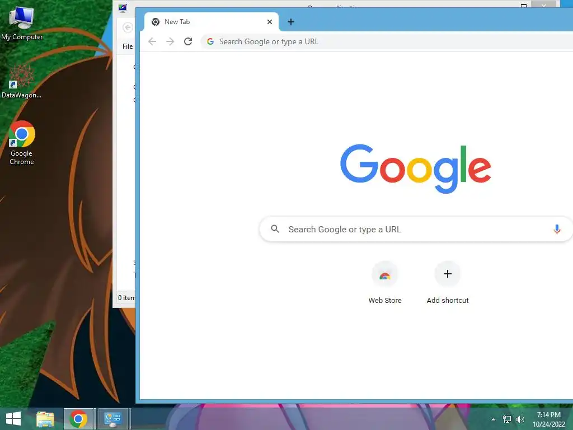Viewport: 573px width, 430px height.
Task: Select the Google Chrome desktop shortcut
Action: pyautogui.click(x=22, y=143)
